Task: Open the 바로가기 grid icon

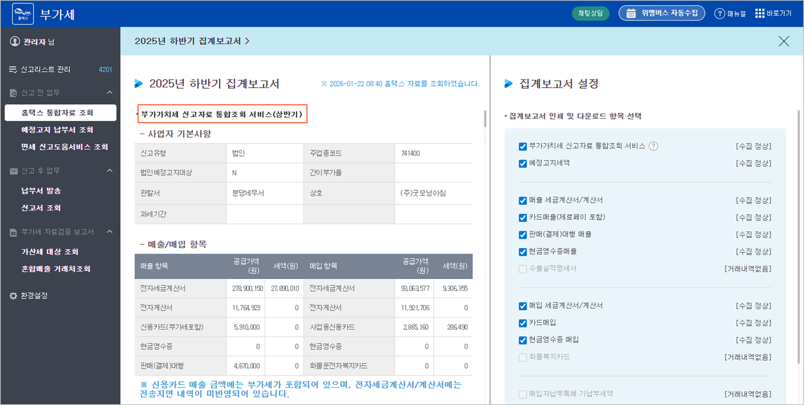Action: point(759,13)
